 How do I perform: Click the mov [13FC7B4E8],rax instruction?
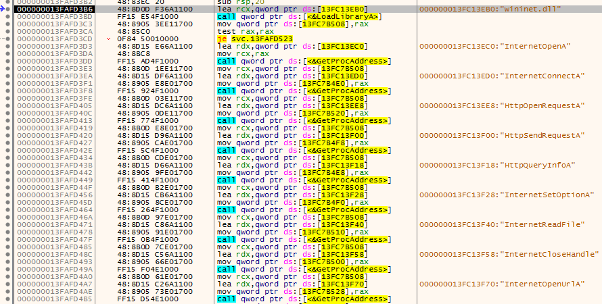click(293, 172)
